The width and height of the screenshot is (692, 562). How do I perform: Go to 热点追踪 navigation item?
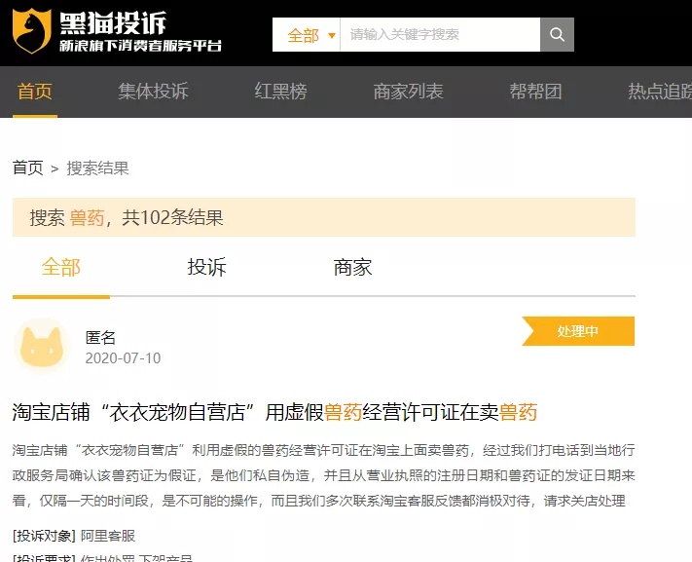pyautogui.click(x=660, y=92)
